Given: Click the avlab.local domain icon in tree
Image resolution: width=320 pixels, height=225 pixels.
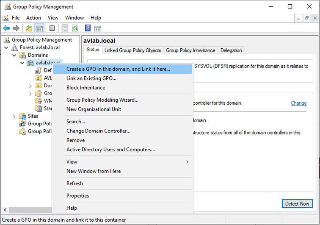Looking at the screenshot, I should 30,63.
